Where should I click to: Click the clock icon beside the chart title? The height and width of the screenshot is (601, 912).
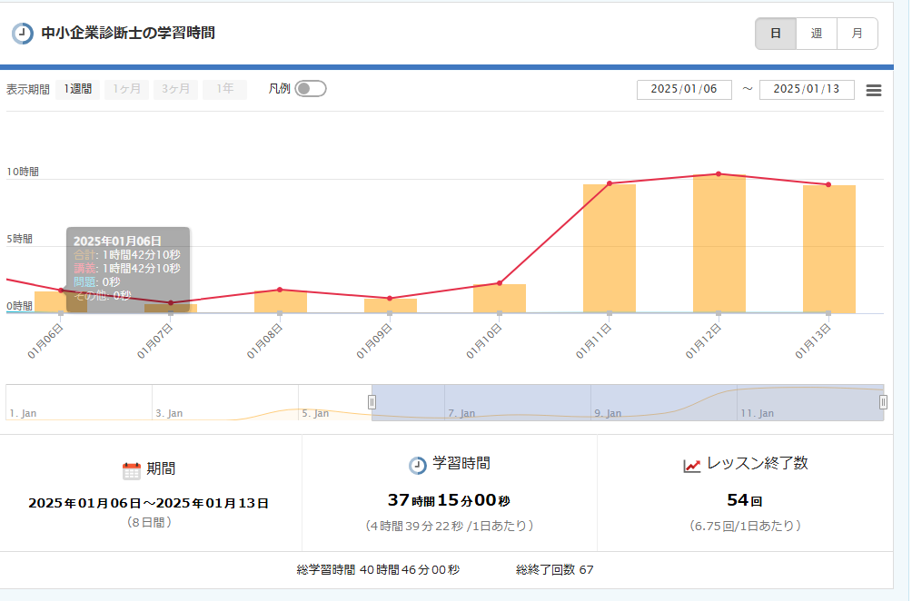click(23, 33)
